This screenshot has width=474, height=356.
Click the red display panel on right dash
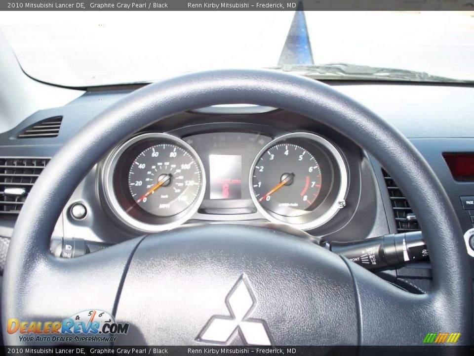[x=459, y=166]
